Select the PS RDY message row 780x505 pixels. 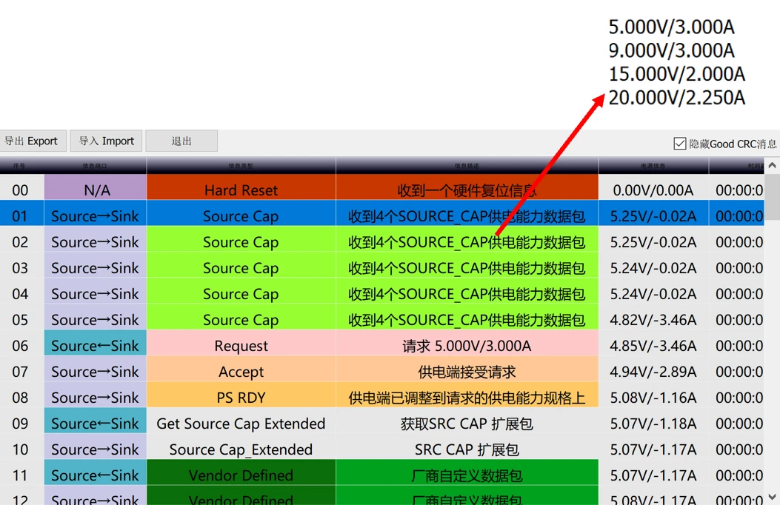241,398
